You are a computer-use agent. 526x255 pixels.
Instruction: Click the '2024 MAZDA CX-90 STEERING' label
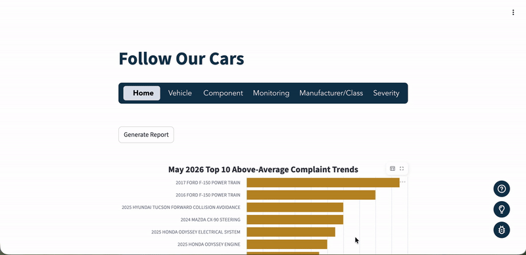(x=210, y=220)
